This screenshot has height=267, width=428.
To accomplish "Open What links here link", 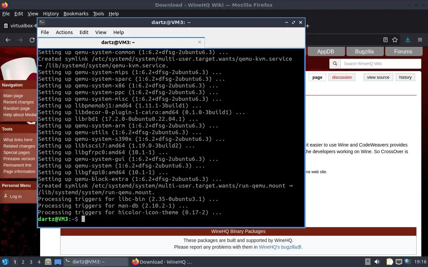I will (18, 140).
